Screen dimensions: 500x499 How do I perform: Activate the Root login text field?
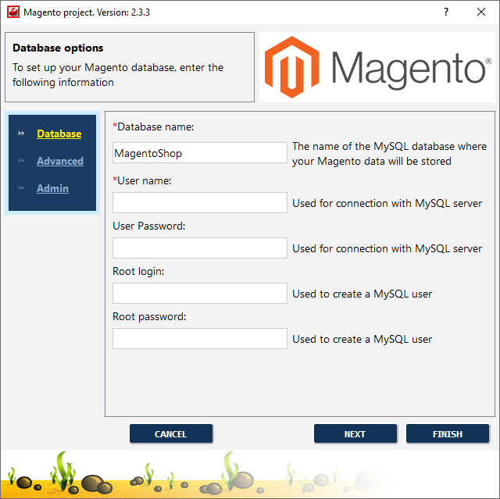[x=200, y=293]
